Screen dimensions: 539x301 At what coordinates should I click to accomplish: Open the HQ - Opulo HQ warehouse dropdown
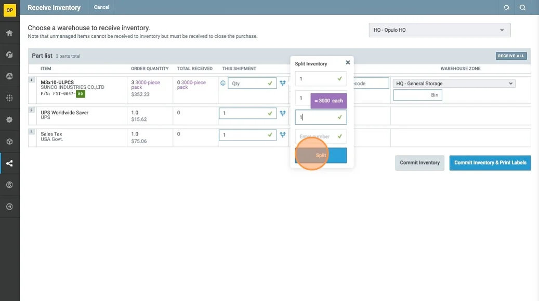point(439,30)
